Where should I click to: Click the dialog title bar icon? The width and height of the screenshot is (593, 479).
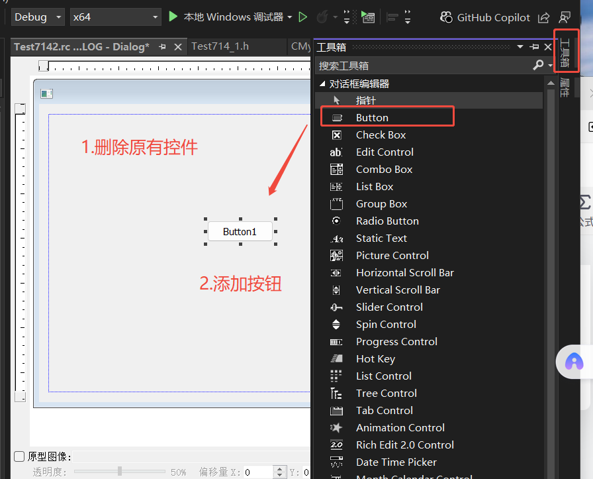click(x=46, y=93)
